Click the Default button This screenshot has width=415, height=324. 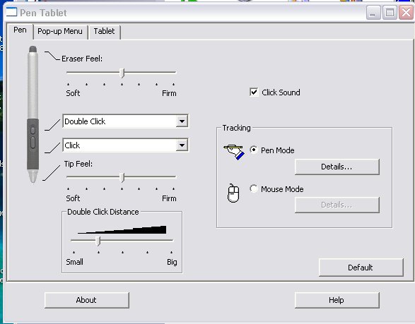pos(361,268)
